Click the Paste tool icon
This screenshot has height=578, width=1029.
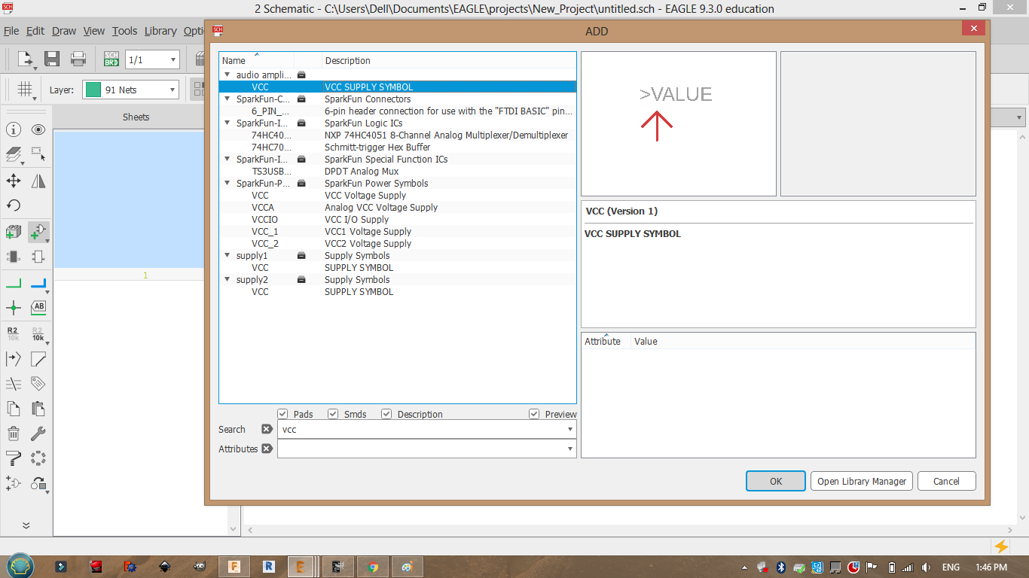click(38, 409)
